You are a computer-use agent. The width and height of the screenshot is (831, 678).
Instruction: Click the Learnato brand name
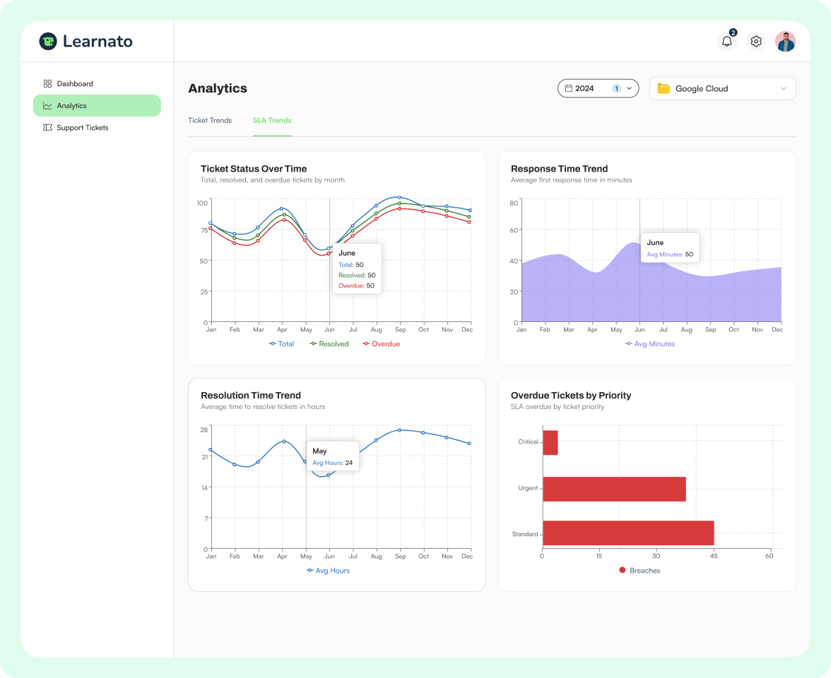point(98,41)
